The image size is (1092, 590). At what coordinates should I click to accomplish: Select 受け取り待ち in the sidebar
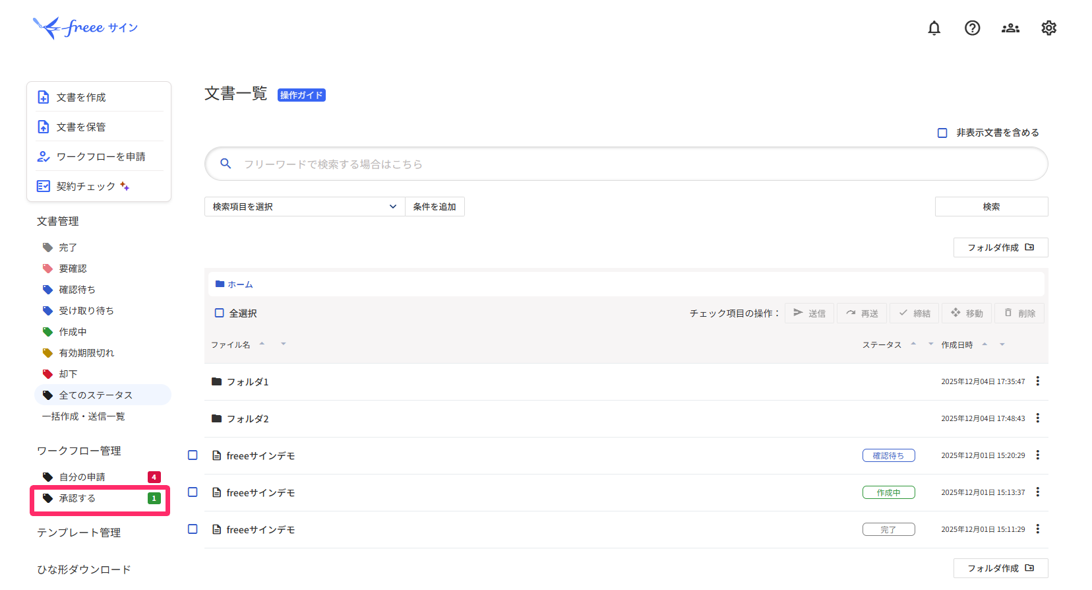click(x=86, y=311)
